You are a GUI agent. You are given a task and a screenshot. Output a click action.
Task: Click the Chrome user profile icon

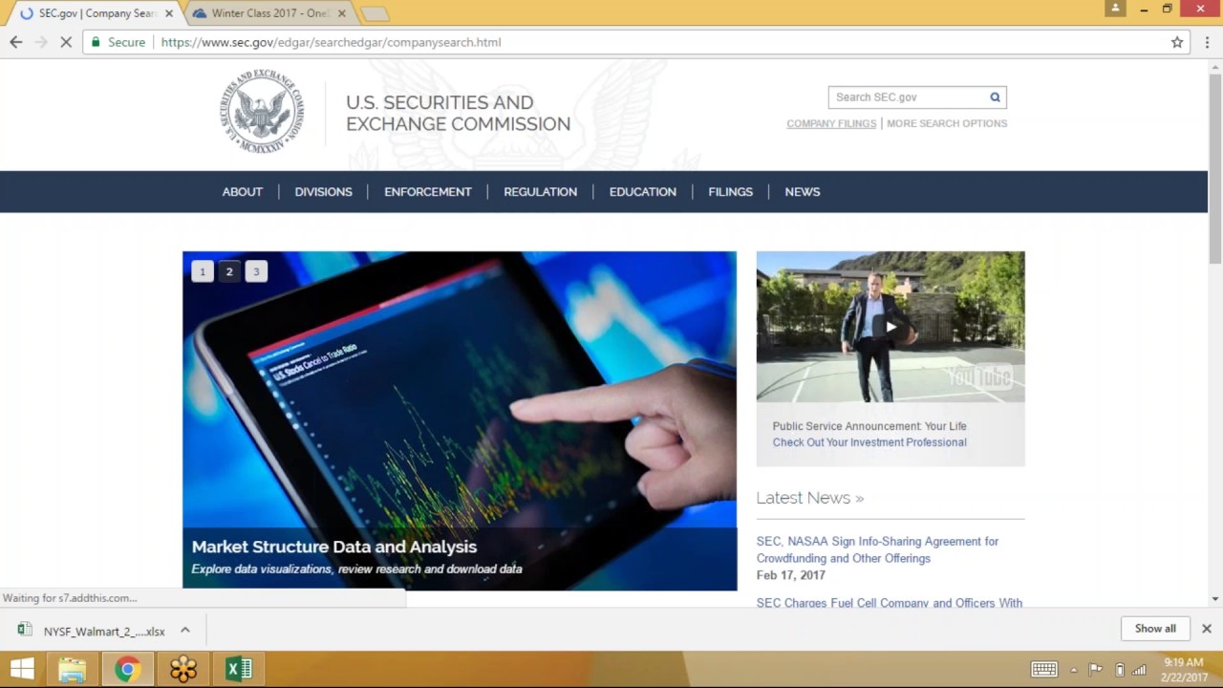click(1115, 9)
